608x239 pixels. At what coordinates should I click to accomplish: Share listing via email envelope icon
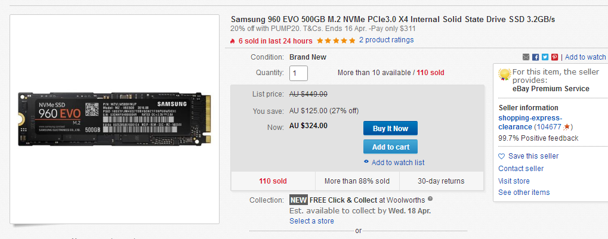tap(526, 57)
